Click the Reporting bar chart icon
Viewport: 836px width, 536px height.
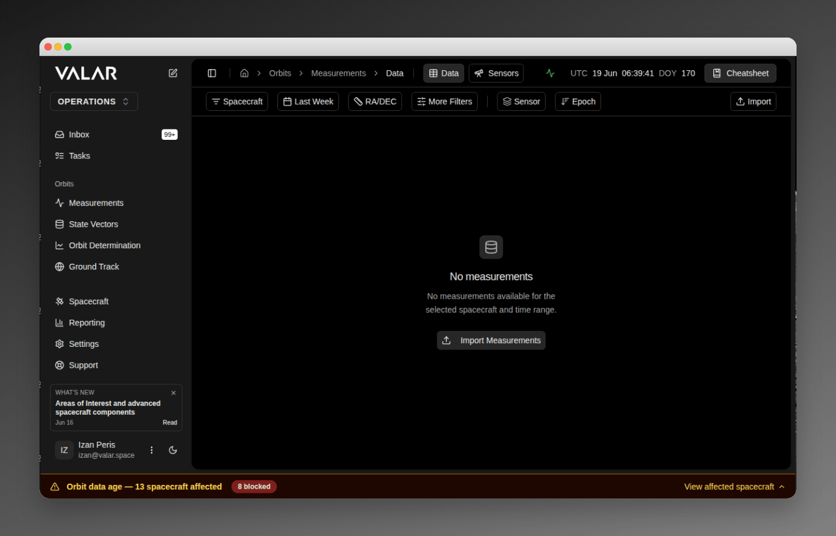coord(60,323)
